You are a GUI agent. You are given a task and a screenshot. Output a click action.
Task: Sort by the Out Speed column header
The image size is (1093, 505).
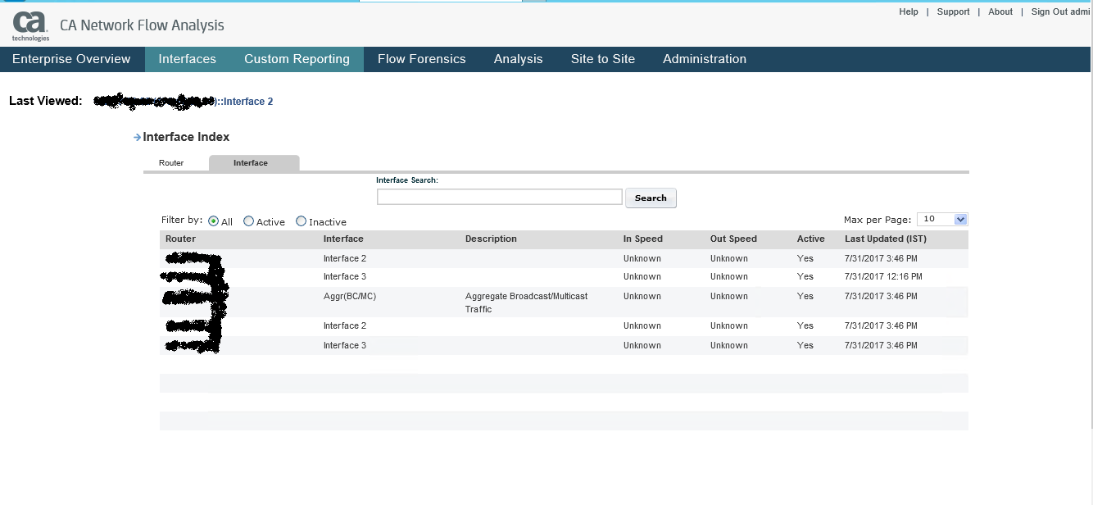click(733, 239)
